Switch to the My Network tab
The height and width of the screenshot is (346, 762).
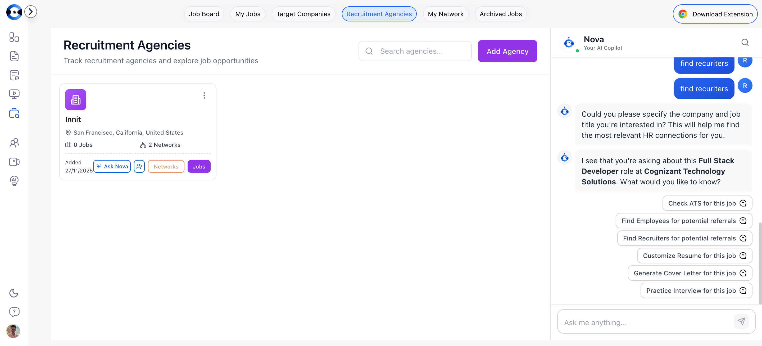click(x=446, y=13)
